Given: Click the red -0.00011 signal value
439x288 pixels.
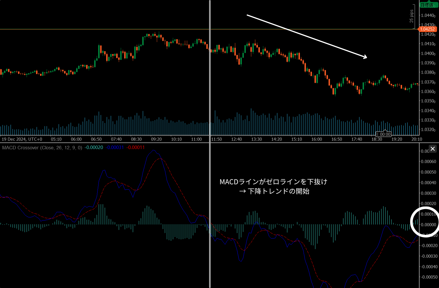Looking at the screenshot, I should (136, 148).
